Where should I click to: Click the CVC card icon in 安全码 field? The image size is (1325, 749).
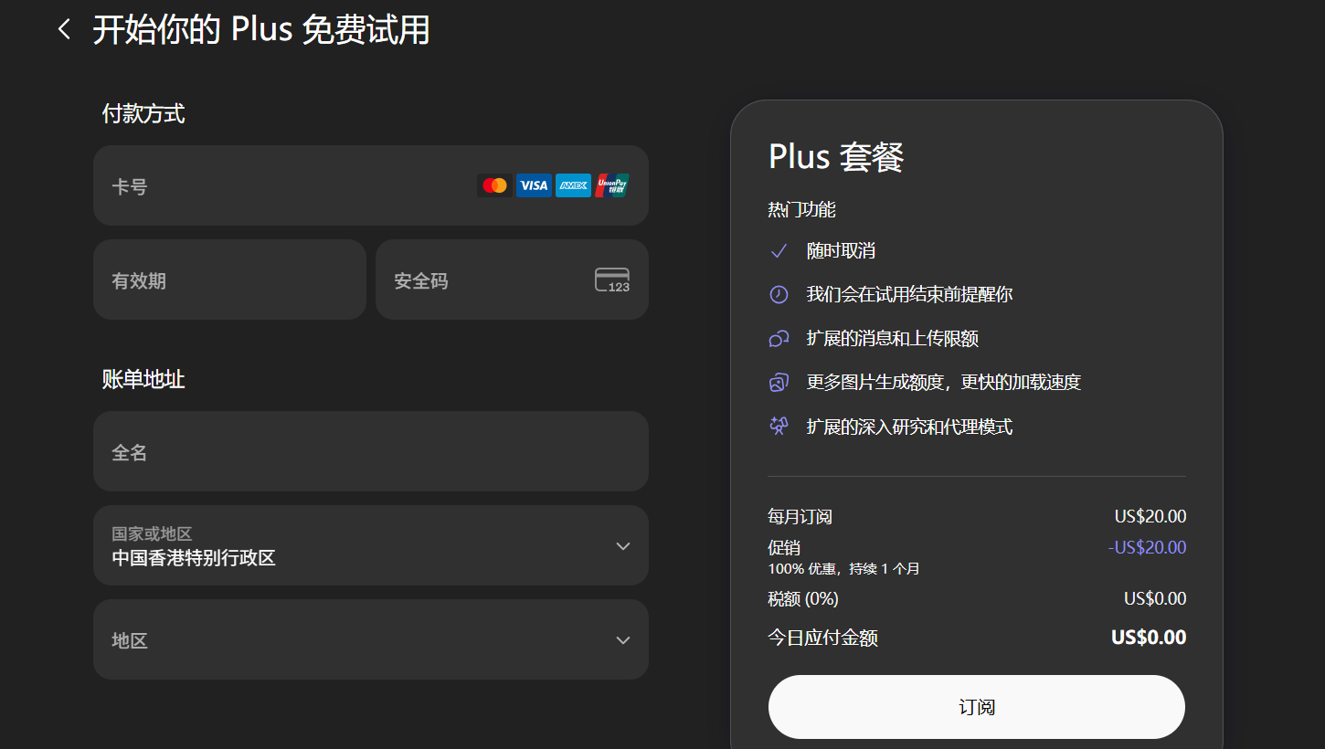(x=612, y=280)
